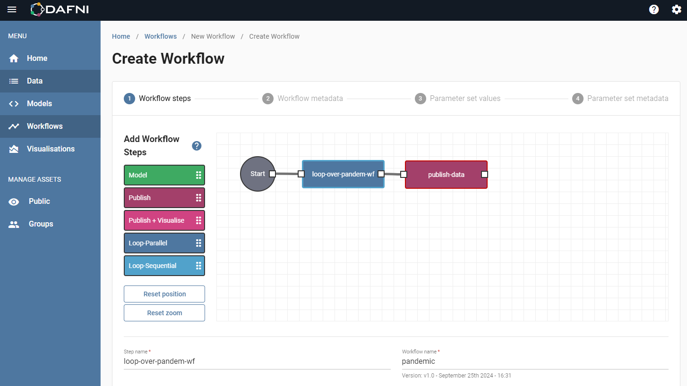Click the Parameter set values step
687x386 pixels.
coord(457,98)
